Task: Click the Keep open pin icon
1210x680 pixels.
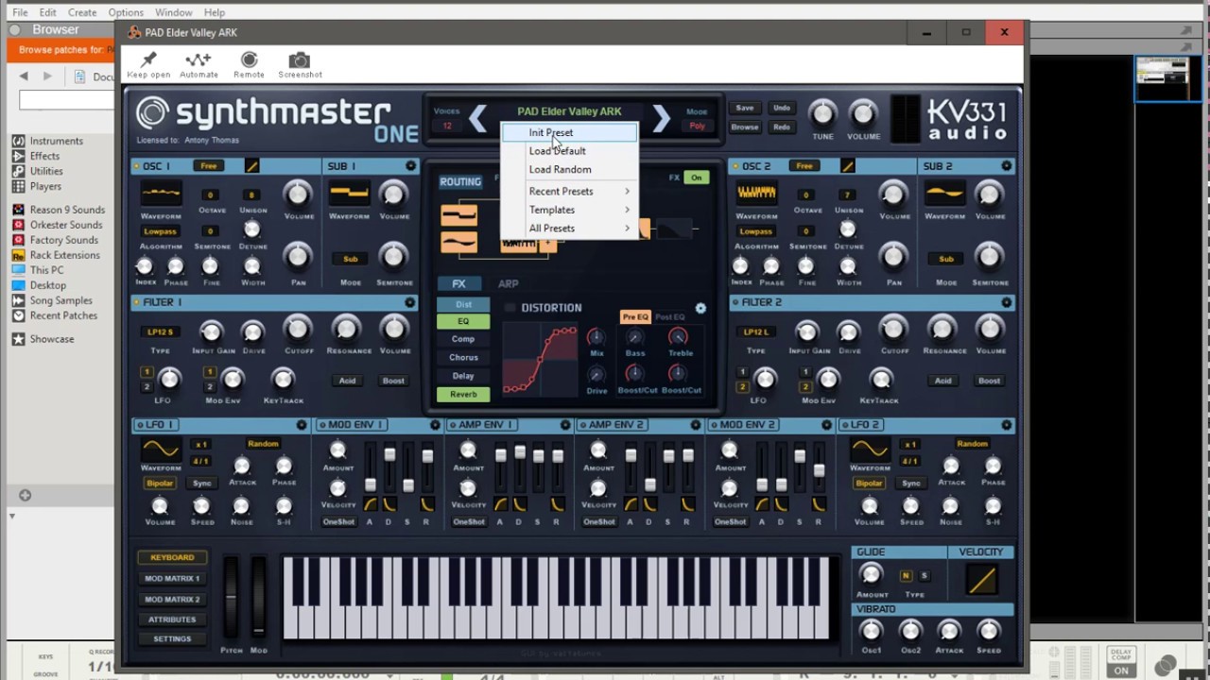Action: 148,60
